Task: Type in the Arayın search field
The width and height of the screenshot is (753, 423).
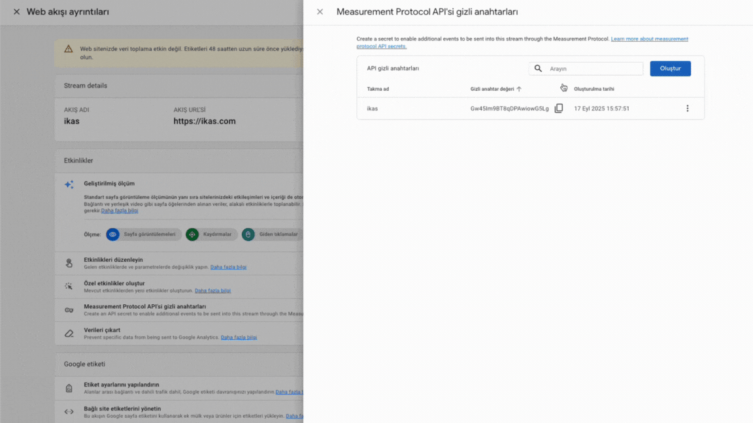Action: point(594,69)
